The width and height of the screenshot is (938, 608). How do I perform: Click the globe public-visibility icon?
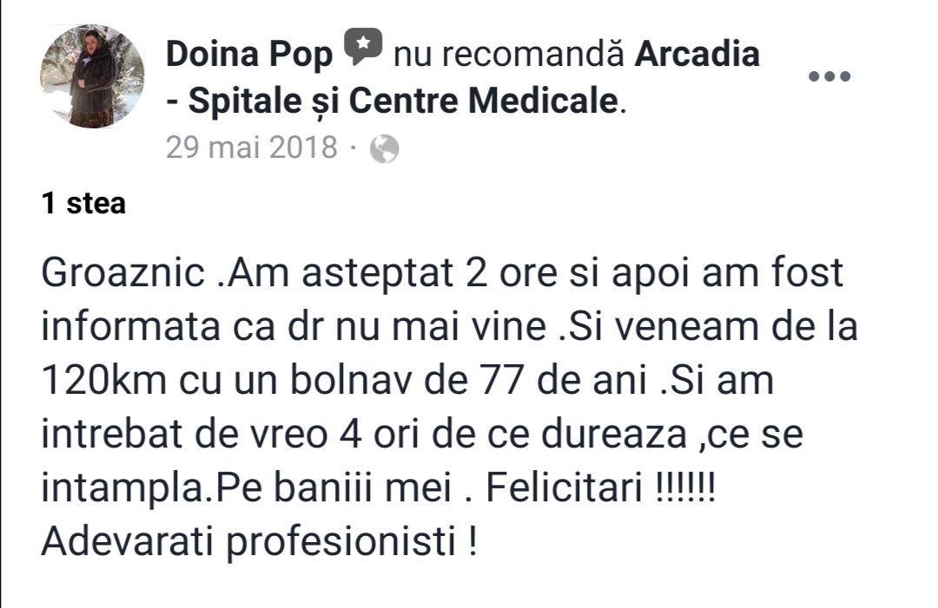point(384,148)
